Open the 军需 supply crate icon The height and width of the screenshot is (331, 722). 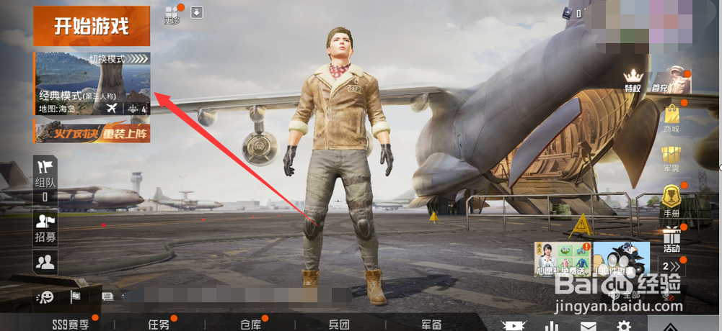(672, 159)
